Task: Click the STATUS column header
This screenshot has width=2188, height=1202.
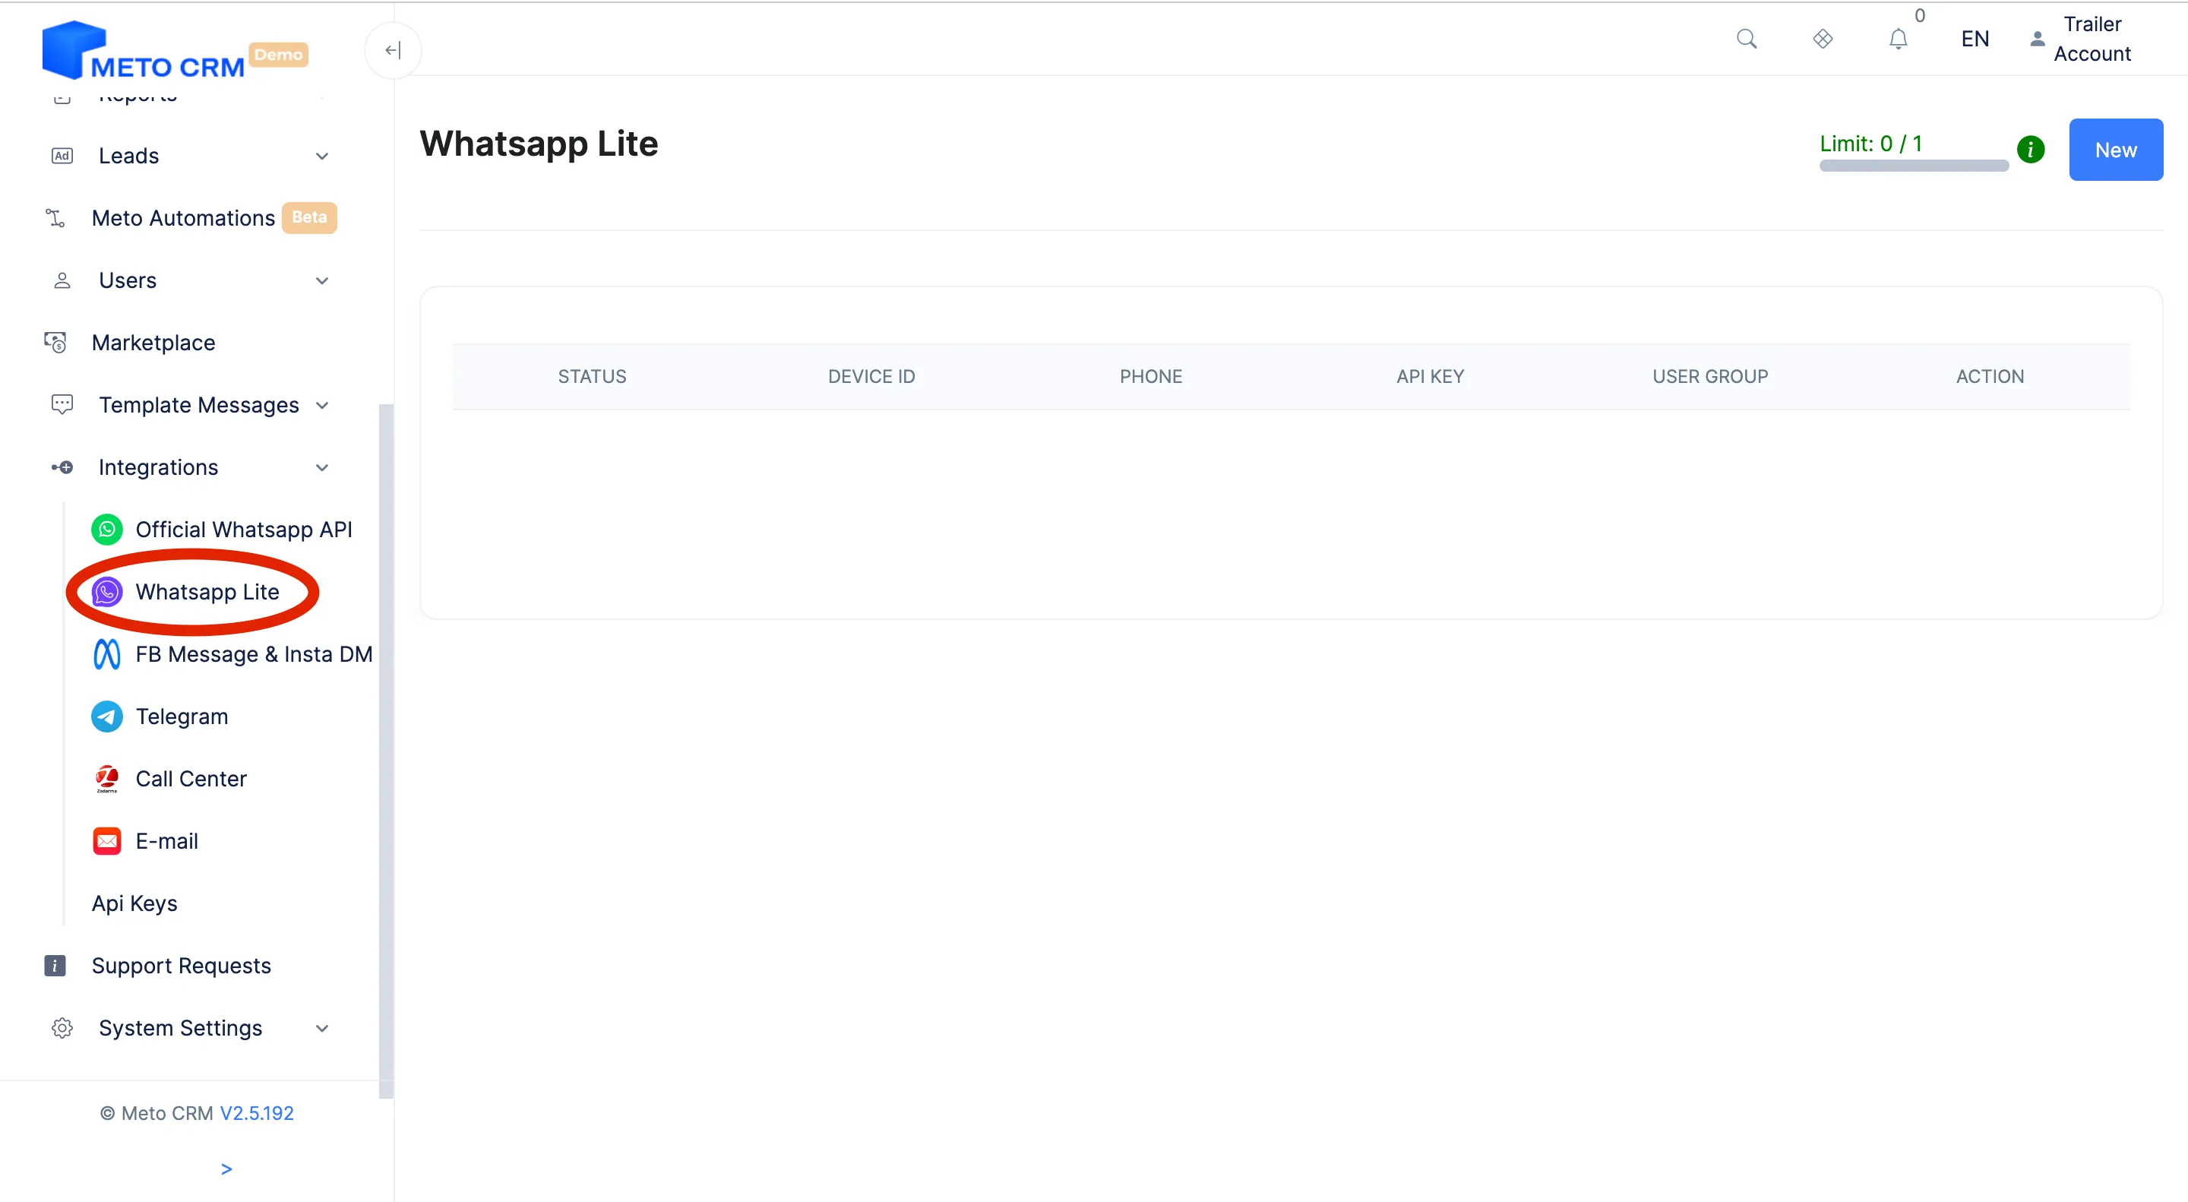Action: click(592, 376)
